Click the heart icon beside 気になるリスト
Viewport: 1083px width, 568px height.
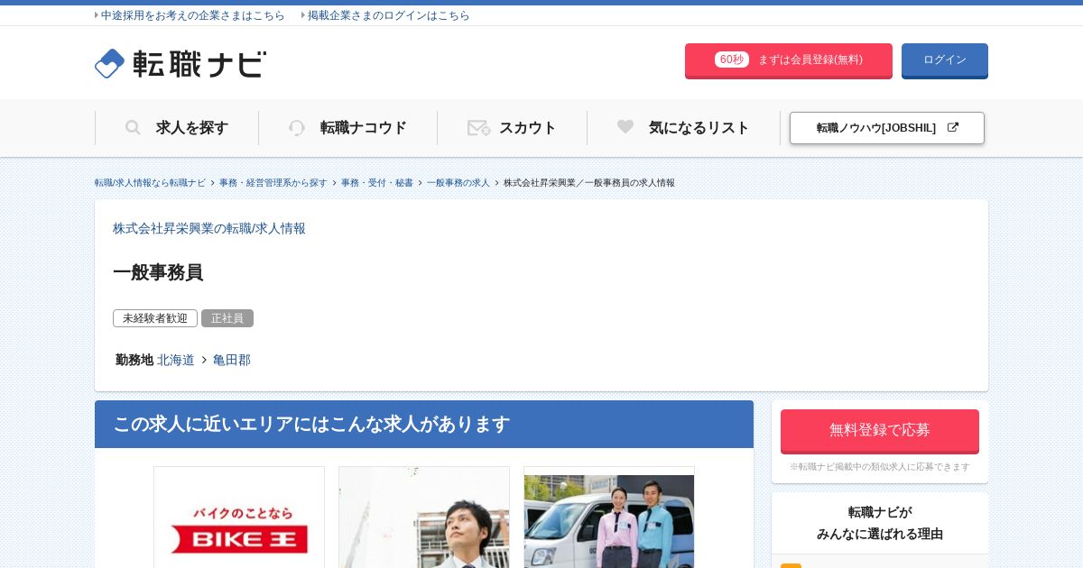(625, 127)
